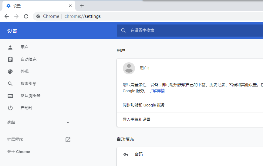This screenshot has width=263, height=166.
Task: Open 外观 settings in sidebar
Action: pyautogui.click(x=25, y=72)
